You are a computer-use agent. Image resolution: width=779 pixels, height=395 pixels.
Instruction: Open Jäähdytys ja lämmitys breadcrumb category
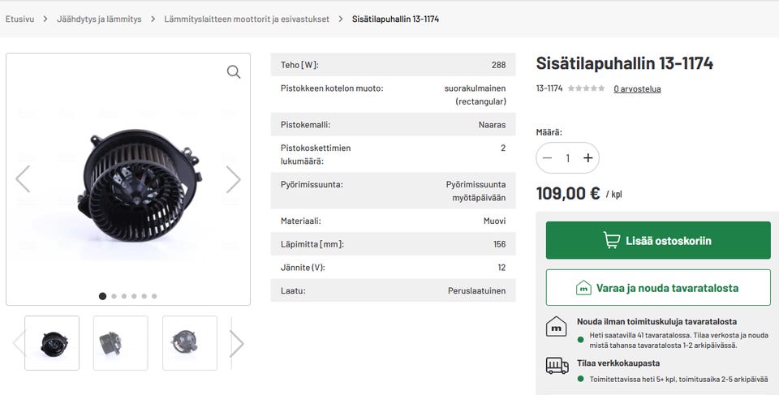point(99,19)
